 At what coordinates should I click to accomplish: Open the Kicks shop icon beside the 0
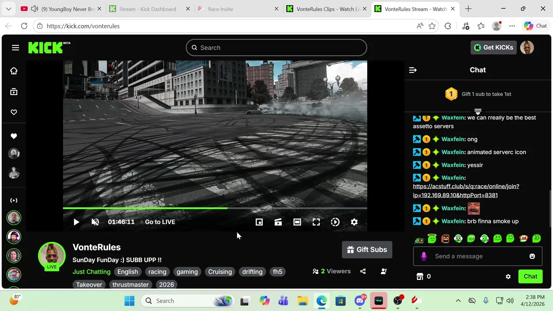pyautogui.click(x=419, y=276)
